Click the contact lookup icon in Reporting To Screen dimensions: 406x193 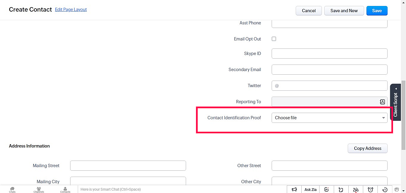(382, 102)
